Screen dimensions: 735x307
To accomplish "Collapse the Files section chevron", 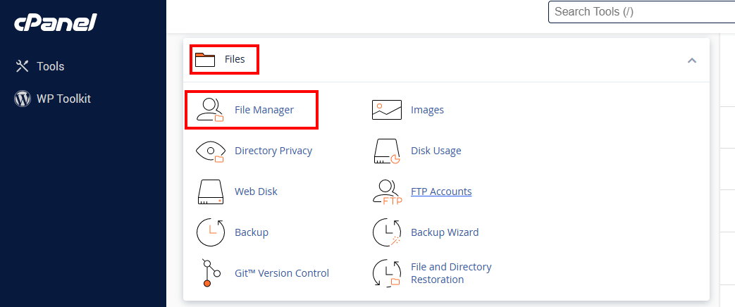I will pyautogui.click(x=692, y=60).
